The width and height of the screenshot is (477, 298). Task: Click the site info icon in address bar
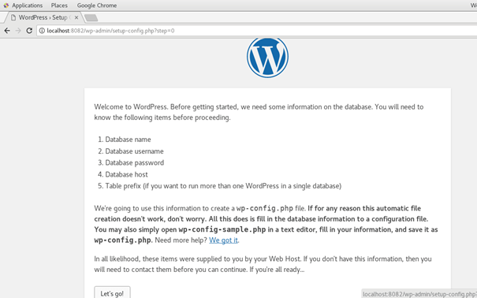42,31
